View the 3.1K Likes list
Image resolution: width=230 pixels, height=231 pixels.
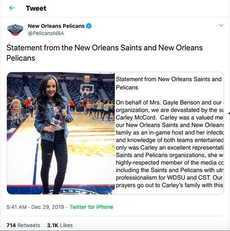coord(60,225)
